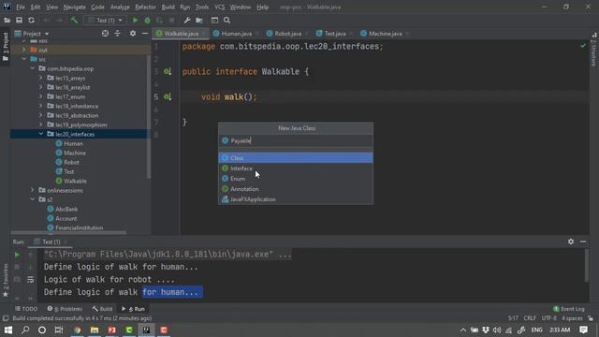Collapse the s2 package
The width and height of the screenshot is (599, 337).
pos(33,199)
